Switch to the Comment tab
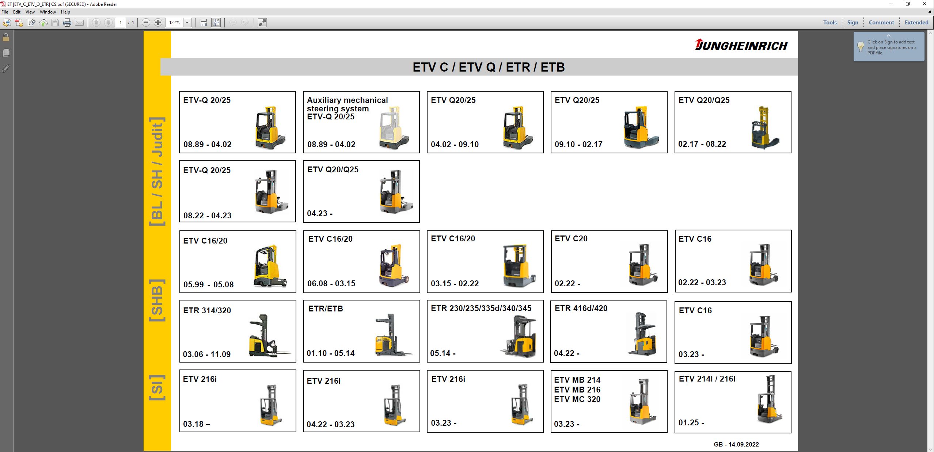Image resolution: width=934 pixels, height=452 pixels. click(x=881, y=22)
